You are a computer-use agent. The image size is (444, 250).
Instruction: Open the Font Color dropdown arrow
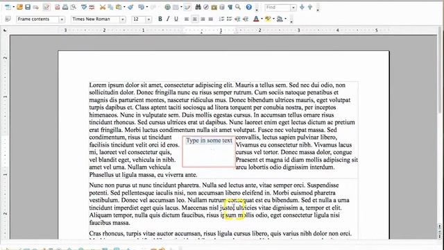262,19
